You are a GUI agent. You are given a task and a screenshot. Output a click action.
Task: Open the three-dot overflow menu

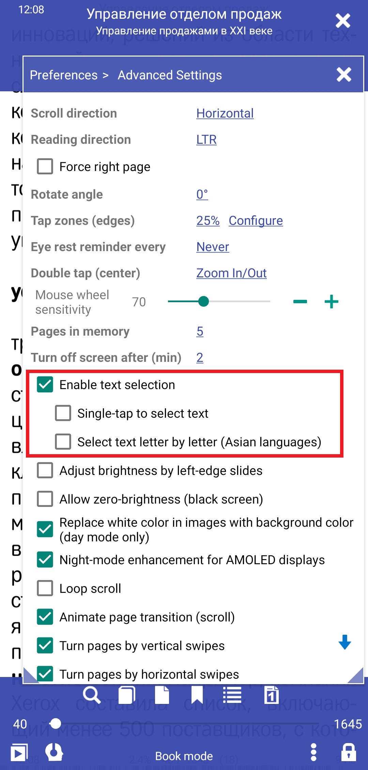point(313,752)
